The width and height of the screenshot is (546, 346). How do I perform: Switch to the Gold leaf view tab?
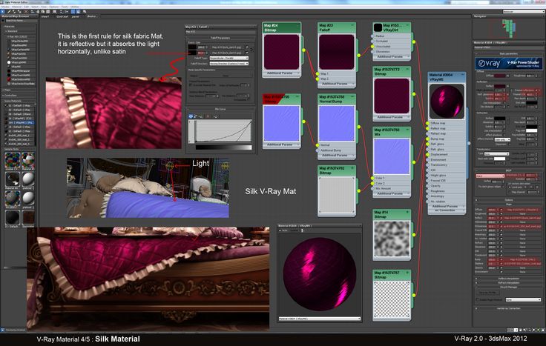62,16
